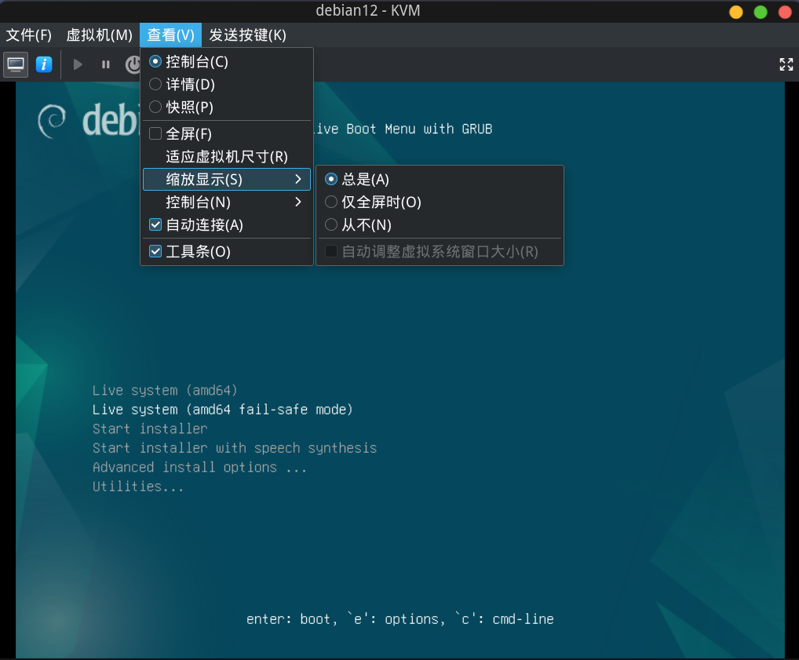Image resolution: width=799 pixels, height=660 pixels.
Task: Select 控制台(C) radio option
Action: (227, 62)
